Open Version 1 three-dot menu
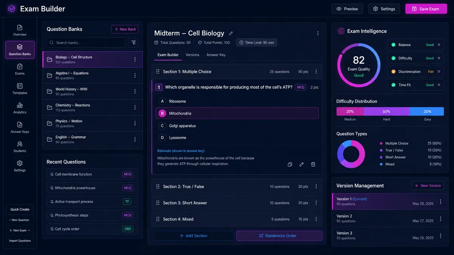This screenshot has height=255, width=454. (440, 202)
